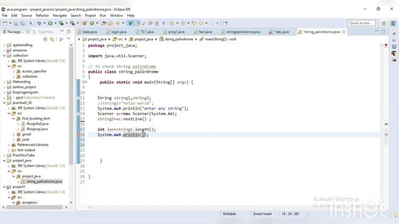Toggle Block Selection mode in toolbar

[x=157, y=24]
